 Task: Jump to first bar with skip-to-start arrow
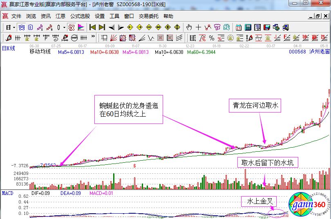pos(92,27)
